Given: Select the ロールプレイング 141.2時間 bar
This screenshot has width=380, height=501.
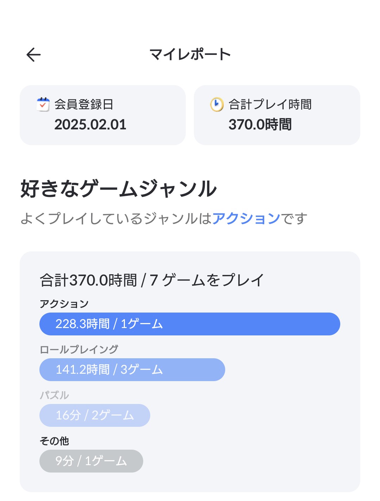Looking at the screenshot, I should [132, 370].
